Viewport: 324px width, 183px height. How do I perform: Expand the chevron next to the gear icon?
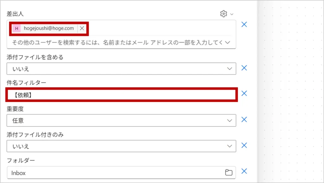tap(232, 14)
